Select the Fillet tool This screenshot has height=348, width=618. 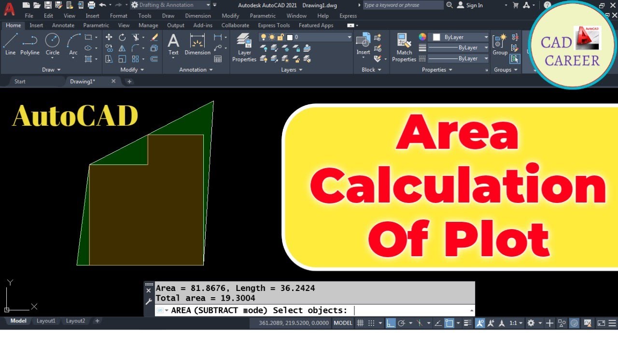(136, 48)
